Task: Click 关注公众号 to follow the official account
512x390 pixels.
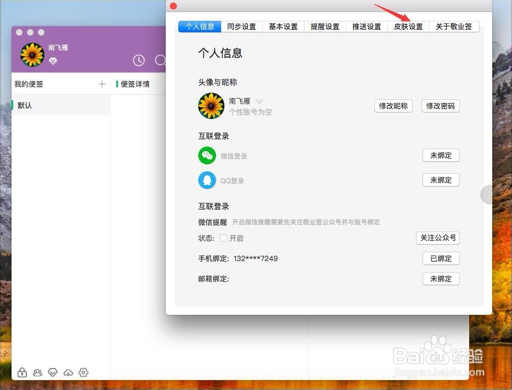Action: point(437,238)
